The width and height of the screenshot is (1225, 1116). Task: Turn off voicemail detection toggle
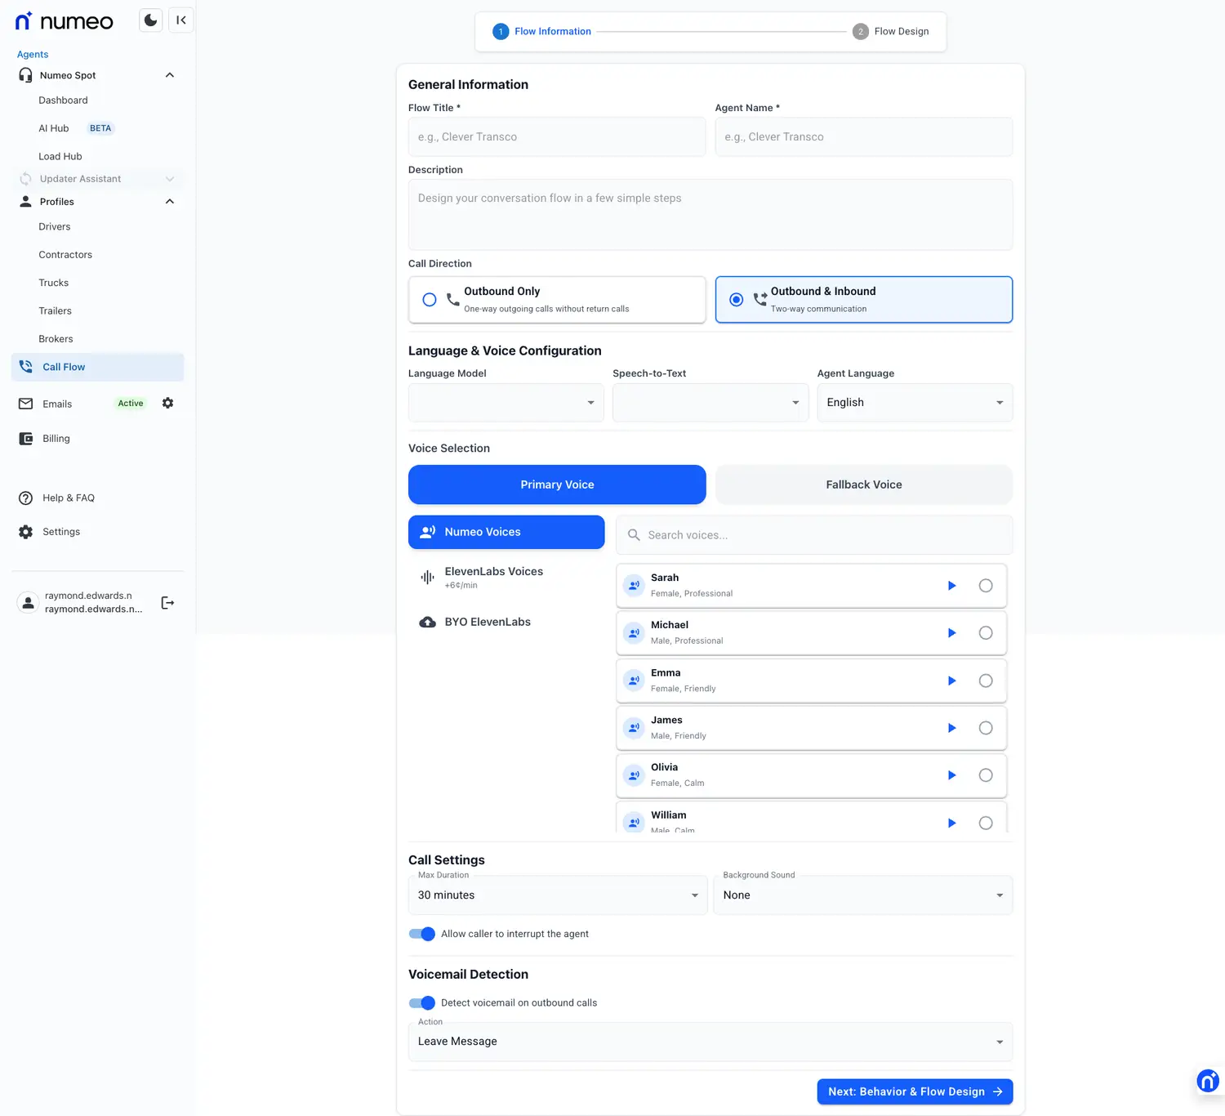422,1002
